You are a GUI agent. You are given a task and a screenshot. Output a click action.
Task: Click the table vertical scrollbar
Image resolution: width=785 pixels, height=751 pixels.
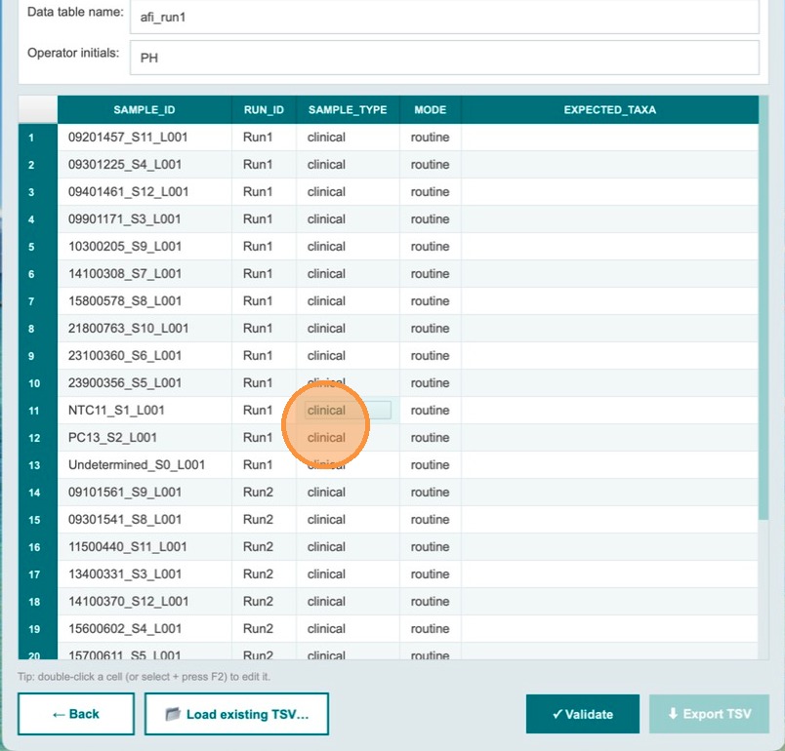(x=764, y=307)
